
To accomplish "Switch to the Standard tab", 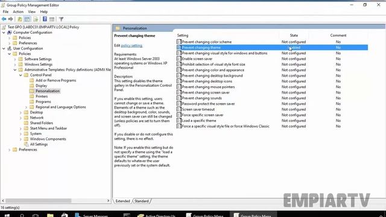I will pyautogui.click(x=142, y=201).
